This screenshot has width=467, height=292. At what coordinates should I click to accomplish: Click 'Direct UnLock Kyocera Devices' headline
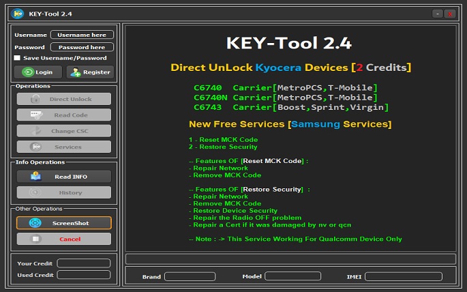[259, 68]
